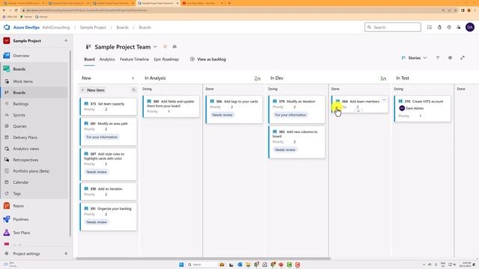The width and height of the screenshot is (479, 269).
Task: Open KahliConsulting organization breadcrumb
Action: coord(56,28)
